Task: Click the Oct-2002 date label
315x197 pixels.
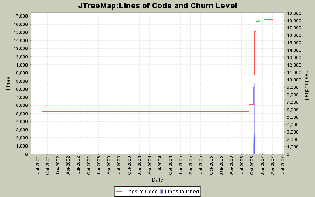Action: pos(88,165)
